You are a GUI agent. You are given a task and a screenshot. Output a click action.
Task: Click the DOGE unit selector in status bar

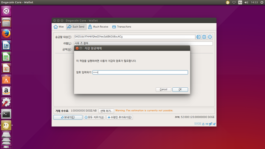click(x=198, y=124)
